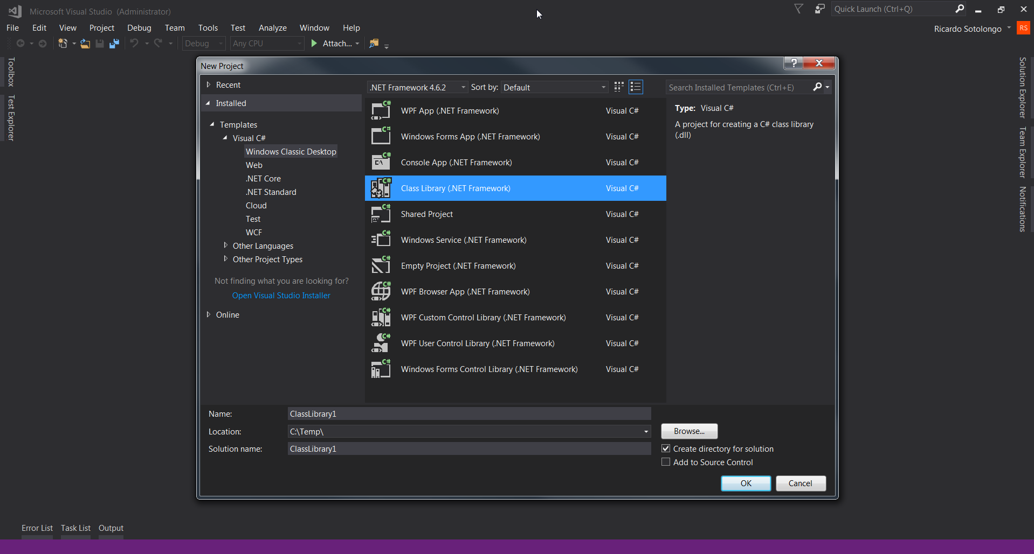1034x554 pixels.
Task: Click the Shared Project template icon
Action: 381,214
